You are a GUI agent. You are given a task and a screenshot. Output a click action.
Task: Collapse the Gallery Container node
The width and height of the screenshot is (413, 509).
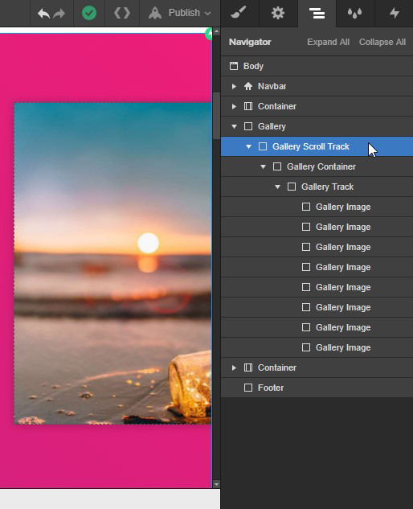pos(263,167)
